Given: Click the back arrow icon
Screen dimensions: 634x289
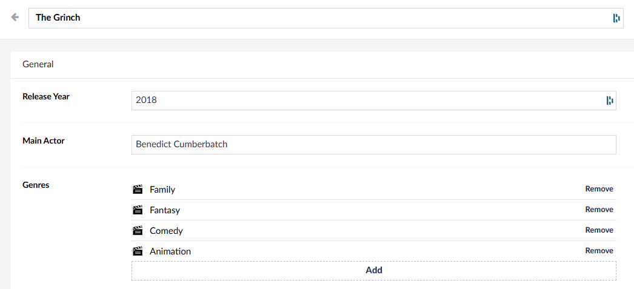Looking at the screenshot, I should [15, 17].
